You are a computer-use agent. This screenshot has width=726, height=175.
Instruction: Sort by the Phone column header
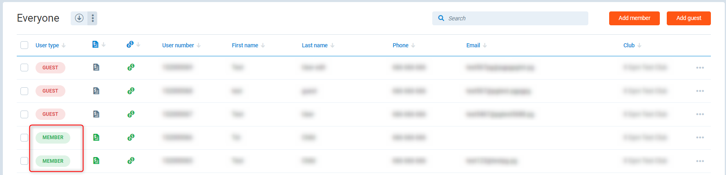(x=400, y=45)
